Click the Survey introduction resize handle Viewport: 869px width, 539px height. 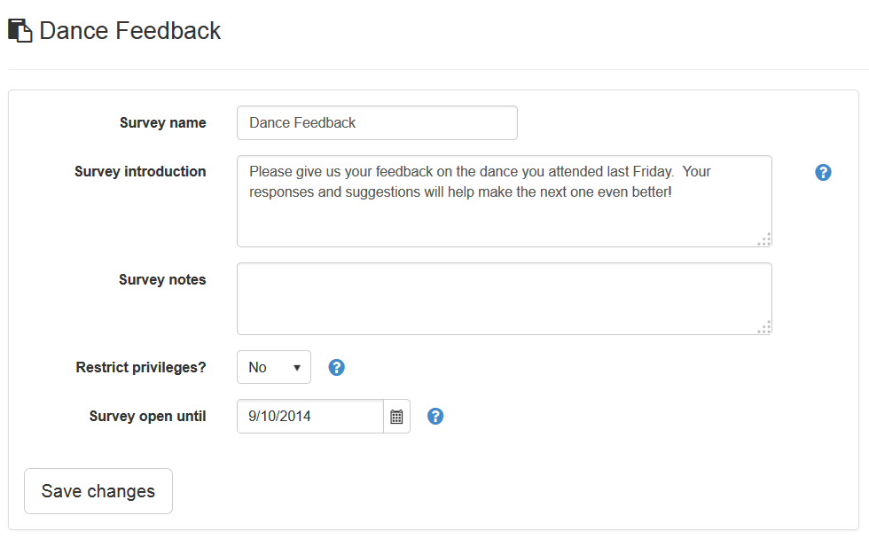pos(764,239)
